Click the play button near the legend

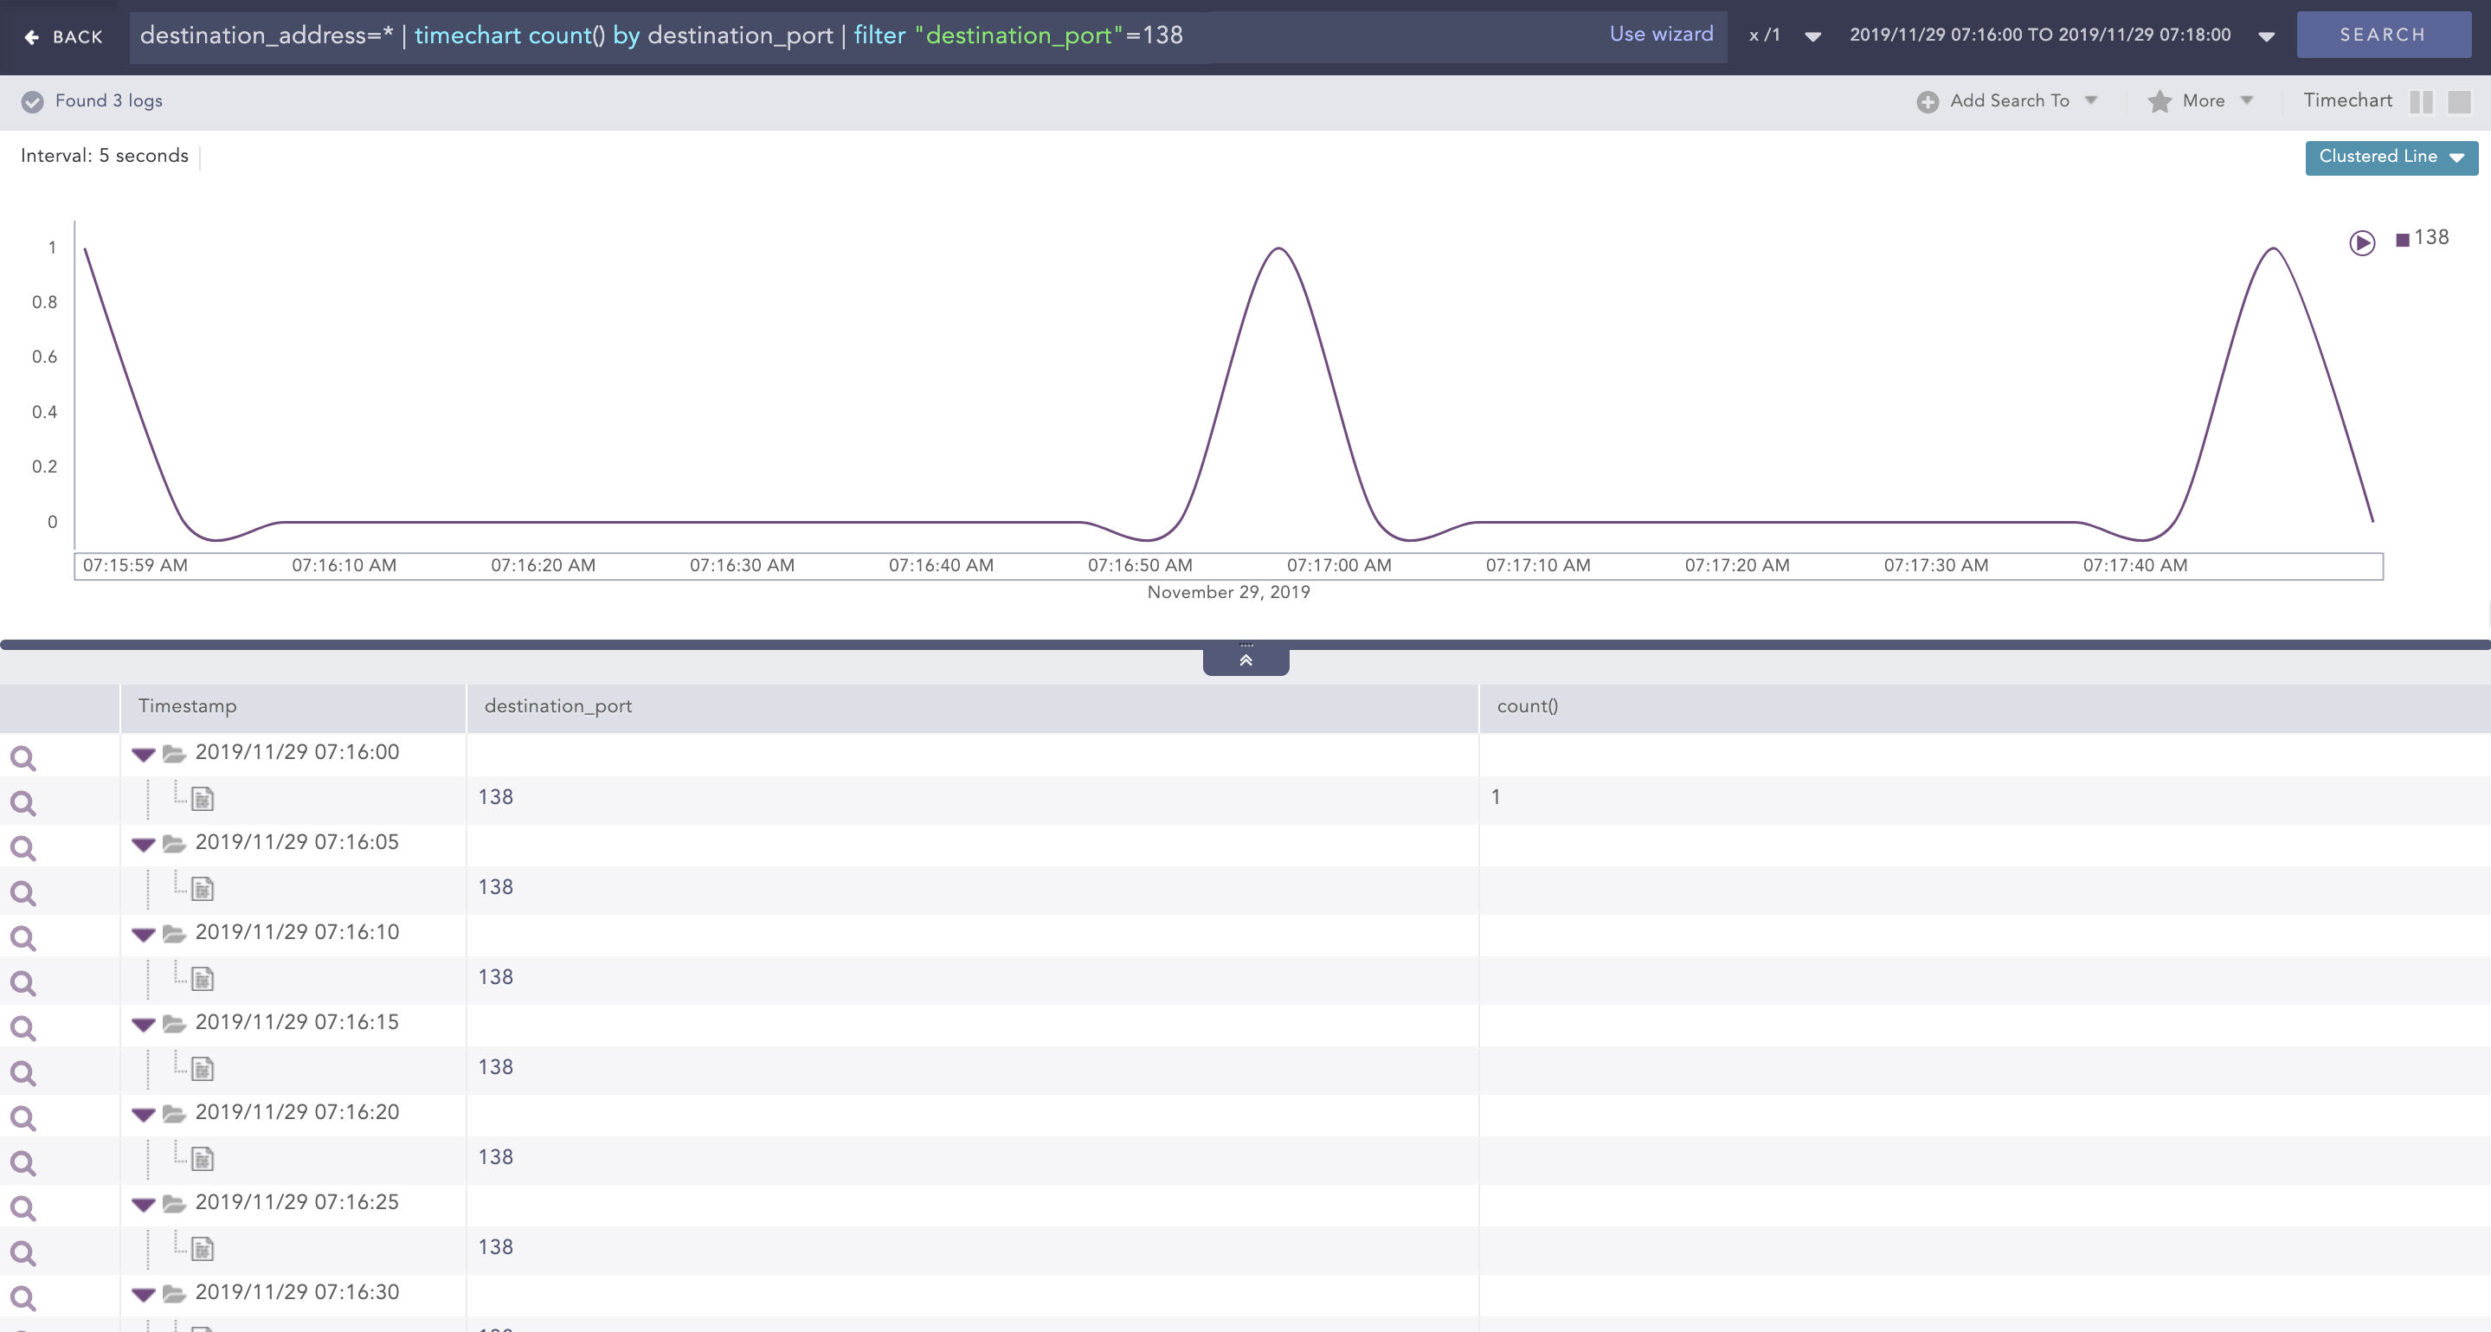pos(2361,243)
